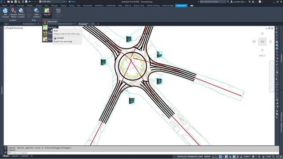The image size is (283, 159).
Task: Click the workspace switching gear icon
Action: coord(253,157)
